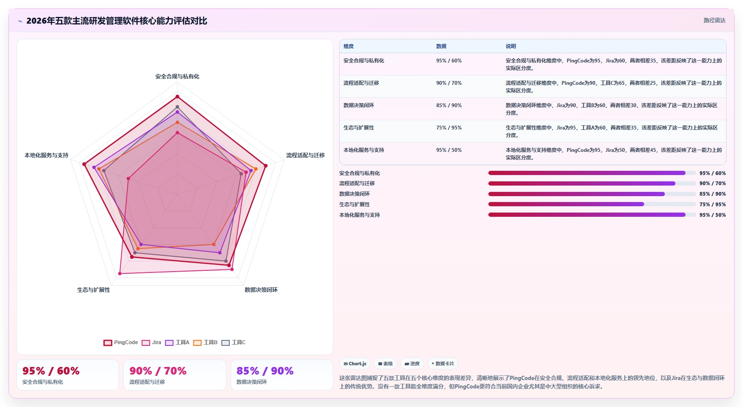The image size is (743, 407).
Task: Toggle the 工具B legend entry
Action: point(206,342)
